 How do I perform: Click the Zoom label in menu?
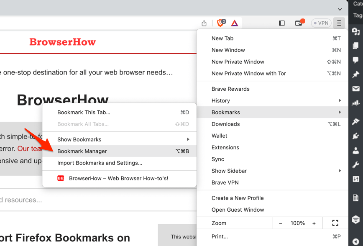pyautogui.click(x=219, y=223)
